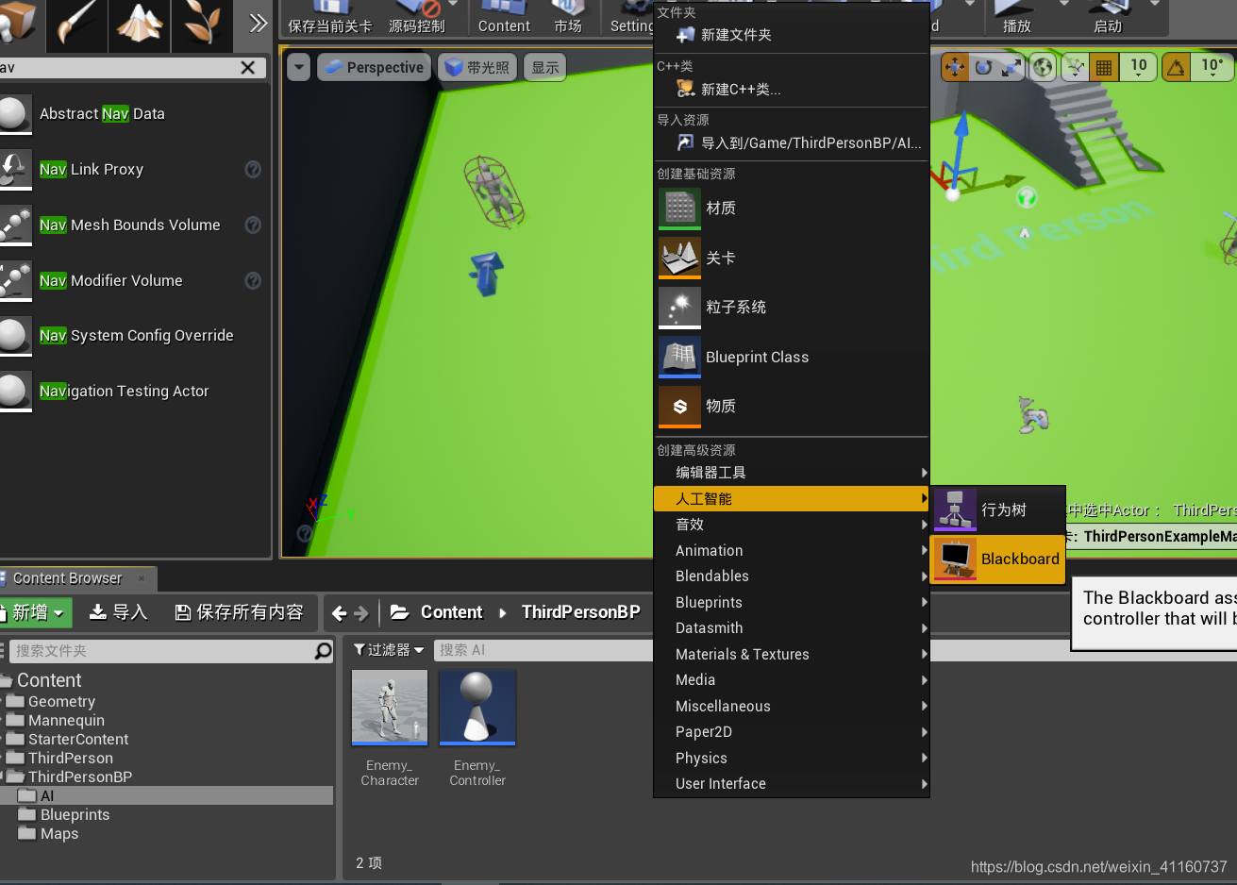Viewport: 1237px width, 885px height.
Task: Open help icon for Nav Link Proxy
Action: (253, 170)
